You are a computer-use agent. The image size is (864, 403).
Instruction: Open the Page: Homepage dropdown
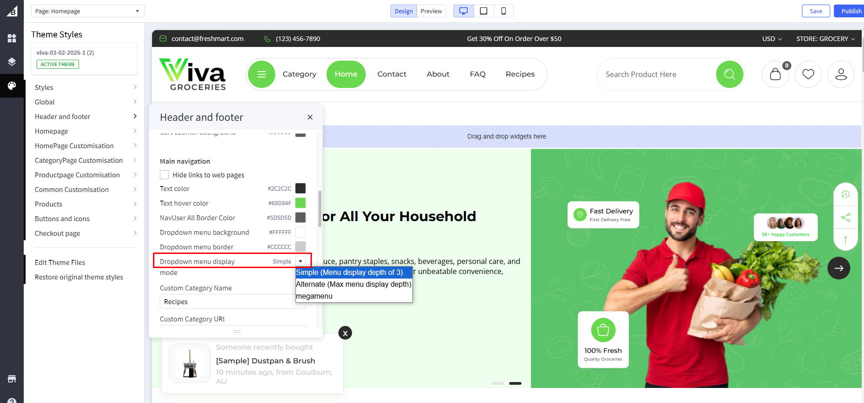[88, 11]
